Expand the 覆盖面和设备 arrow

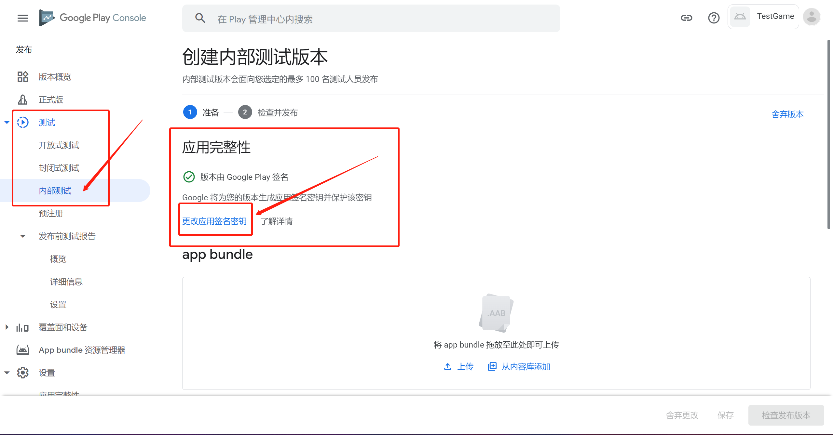pyautogui.click(x=7, y=327)
